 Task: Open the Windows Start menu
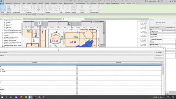(x=2, y=97)
